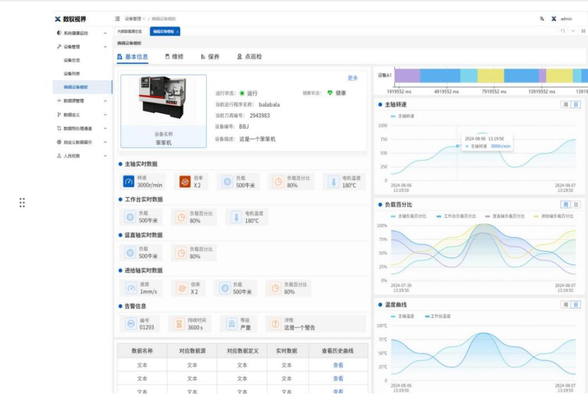Click the yellow segment on 设备A1 timeline
Viewport: 588px width, 397px height.
490,76
